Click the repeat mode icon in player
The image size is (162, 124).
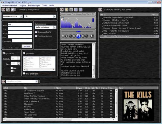coord(92,36)
